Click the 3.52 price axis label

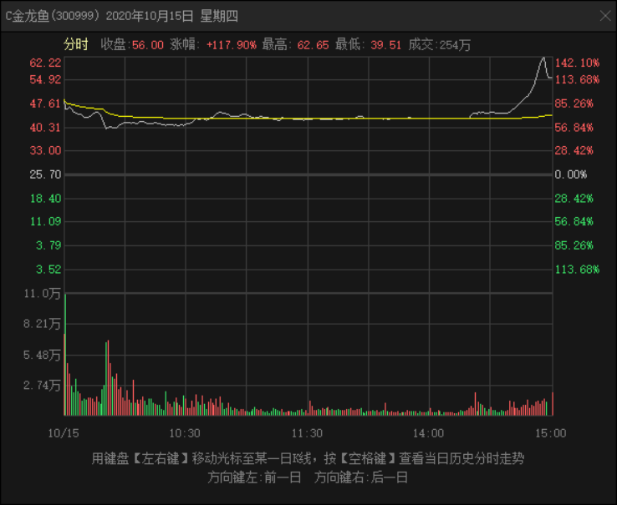pos(48,270)
